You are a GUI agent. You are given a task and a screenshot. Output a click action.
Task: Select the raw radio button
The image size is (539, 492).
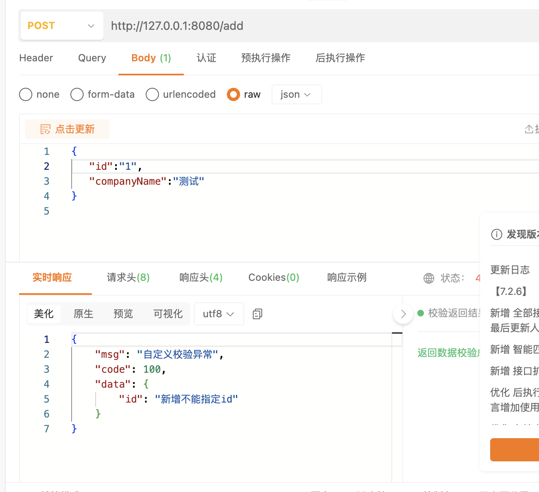(x=233, y=94)
